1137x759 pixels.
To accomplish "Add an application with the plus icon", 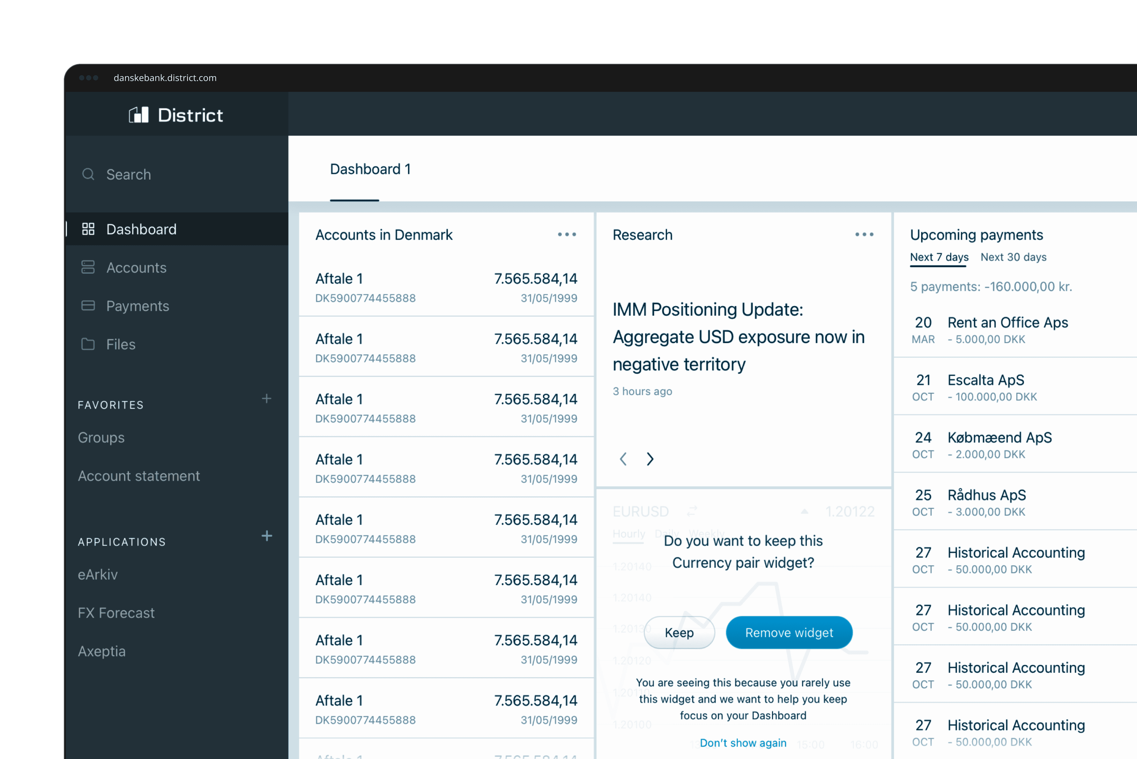I will point(266,535).
